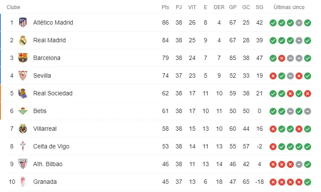
Task: Click the Atlético Madrid club crest
Action: point(23,22)
